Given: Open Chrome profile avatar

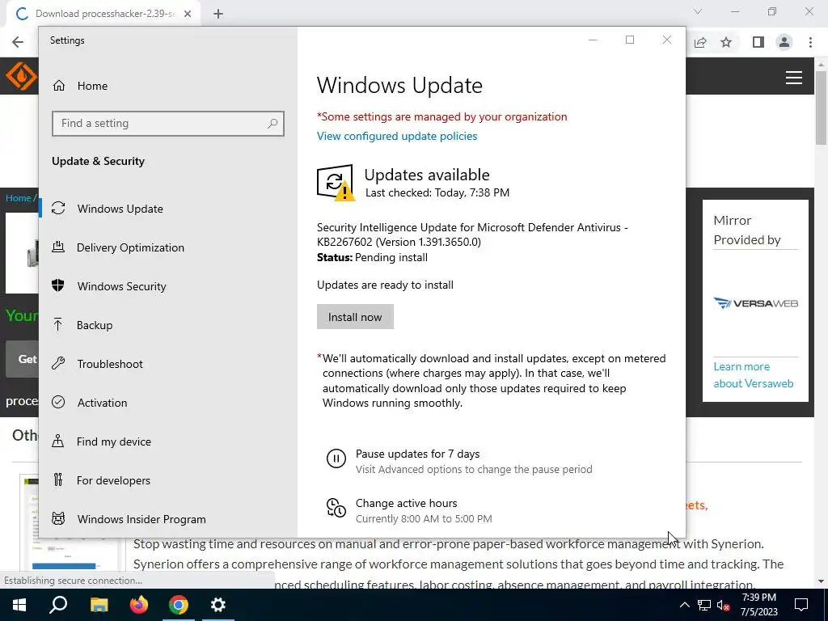Looking at the screenshot, I should tap(784, 42).
